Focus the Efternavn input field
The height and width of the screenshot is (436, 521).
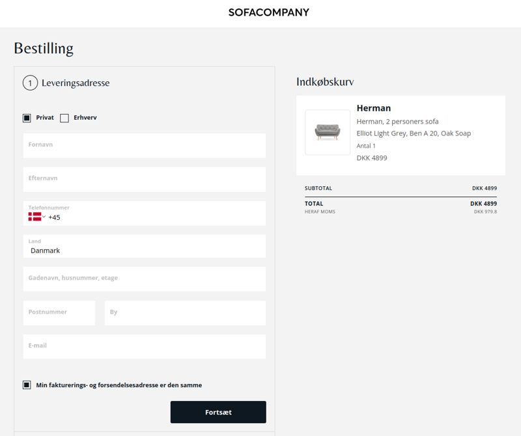click(x=144, y=180)
